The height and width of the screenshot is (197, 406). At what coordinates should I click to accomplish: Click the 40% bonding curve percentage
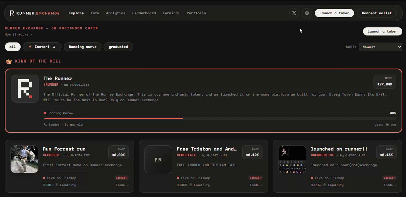tap(393, 113)
